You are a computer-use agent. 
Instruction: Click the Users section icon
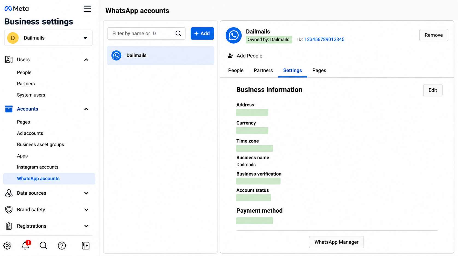[9, 59]
